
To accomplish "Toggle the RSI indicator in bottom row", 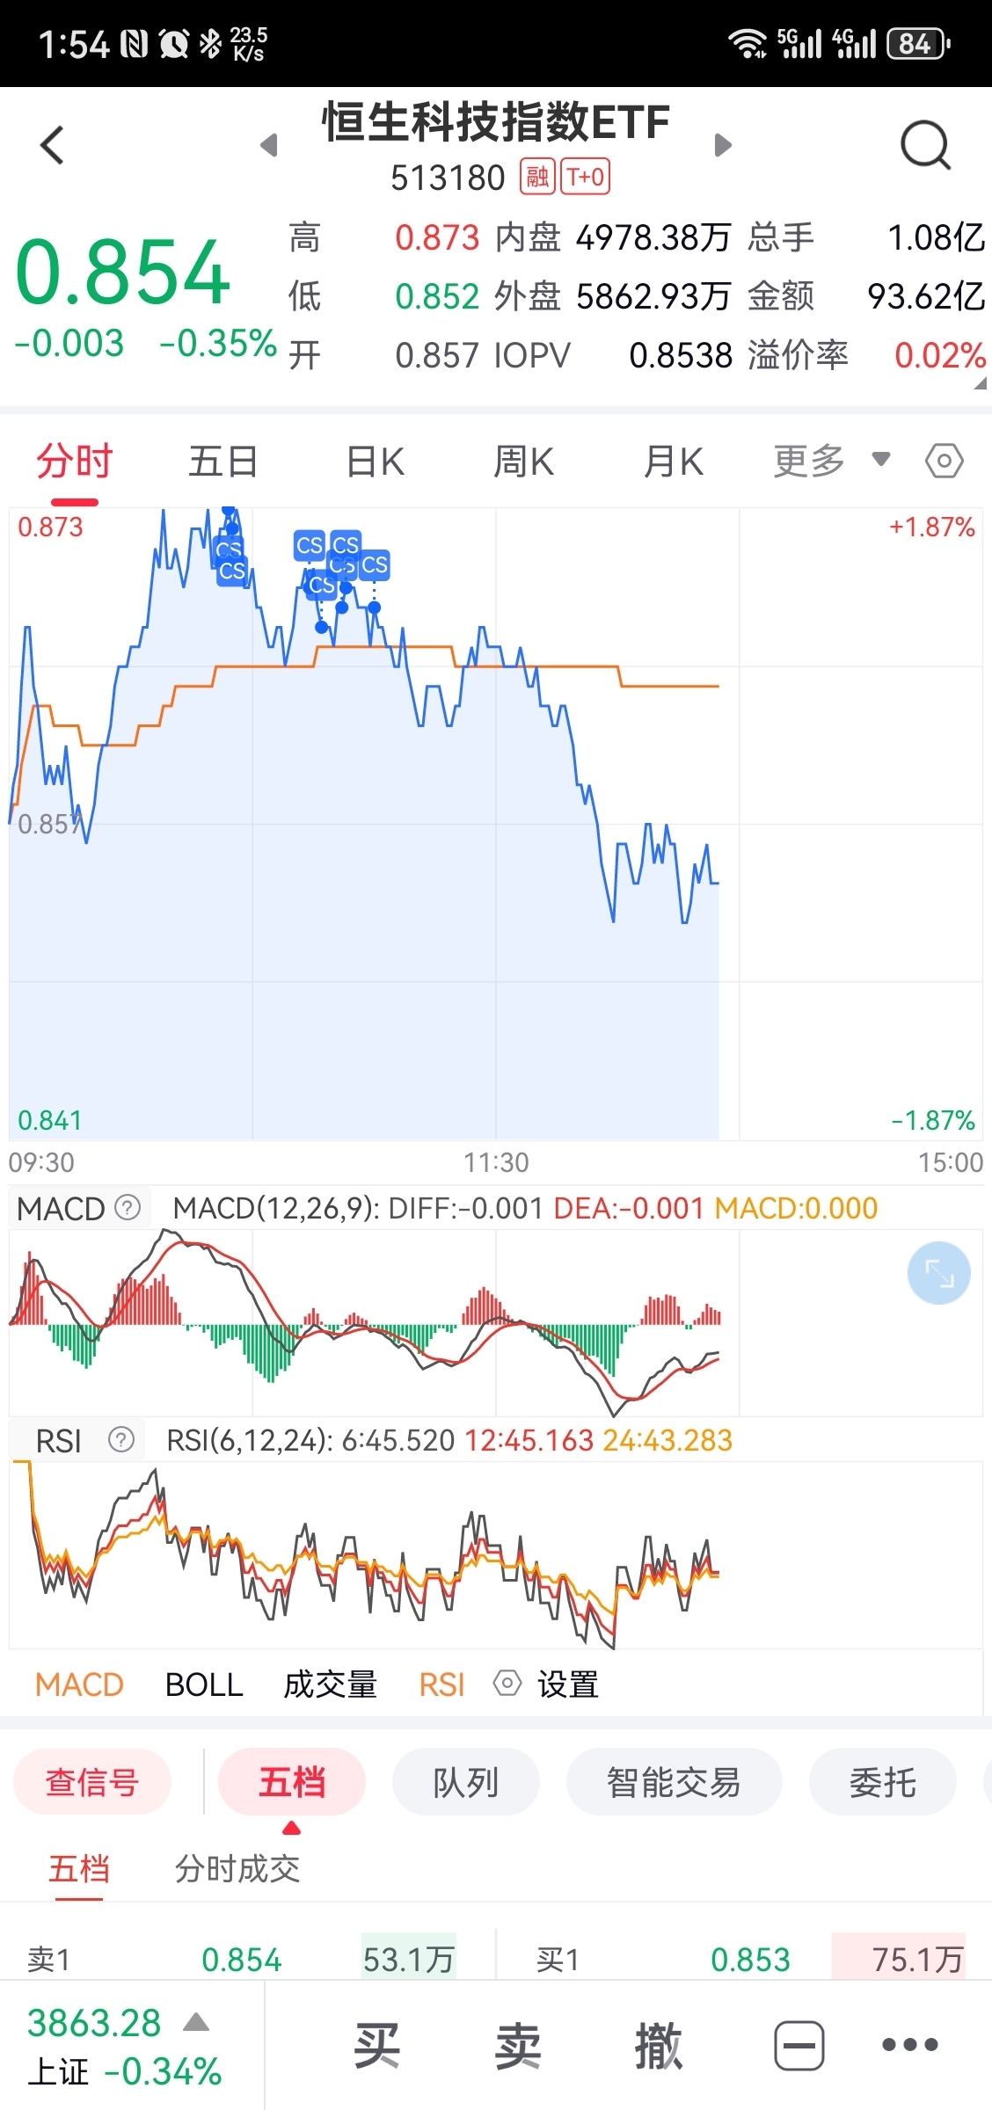I will 441,1684.
